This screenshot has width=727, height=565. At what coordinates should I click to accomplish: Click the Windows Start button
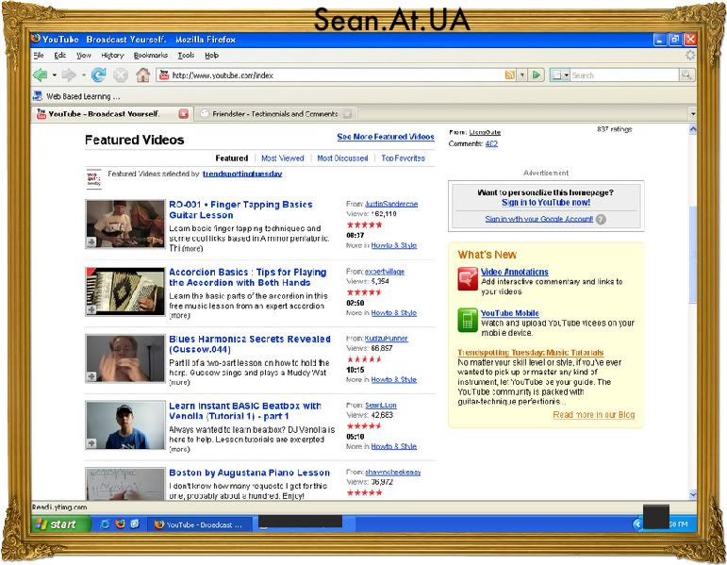(x=57, y=523)
